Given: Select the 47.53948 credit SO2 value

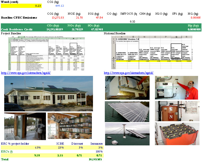Looking at the screenshot, I should (x=97, y=30).
